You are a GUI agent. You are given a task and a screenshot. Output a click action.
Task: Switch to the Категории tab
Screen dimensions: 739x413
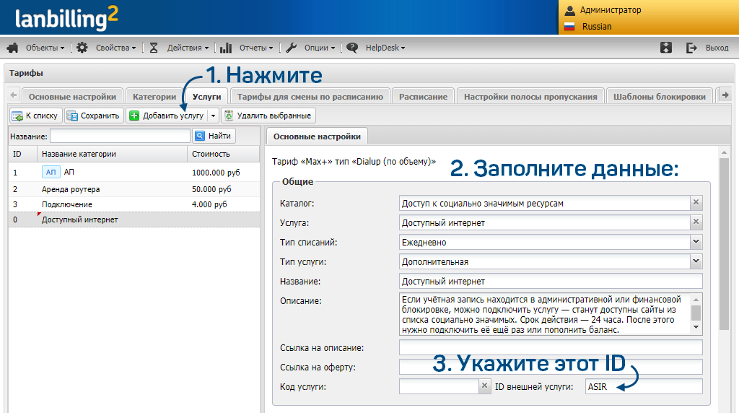click(x=154, y=96)
